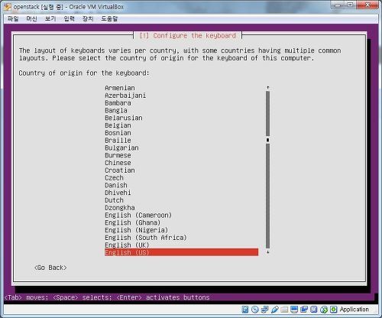Image resolution: width=382 pixels, height=318 pixels.
Task: Select Belarusian keyboard
Action: tap(124, 118)
